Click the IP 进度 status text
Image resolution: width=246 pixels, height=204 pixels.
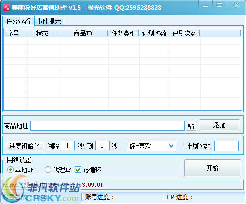tap(179, 197)
